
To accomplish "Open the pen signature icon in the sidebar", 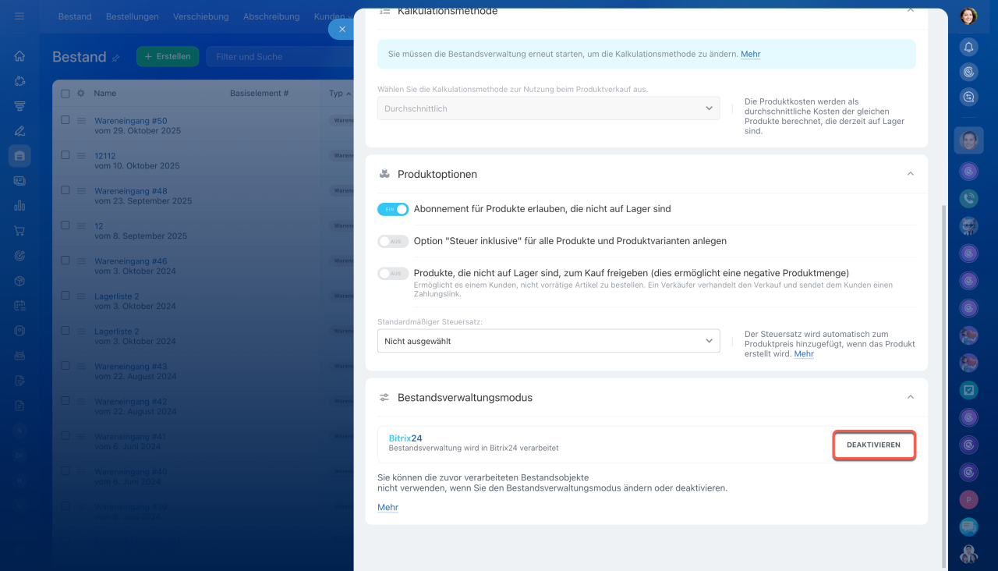I will [x=19, y=131].
